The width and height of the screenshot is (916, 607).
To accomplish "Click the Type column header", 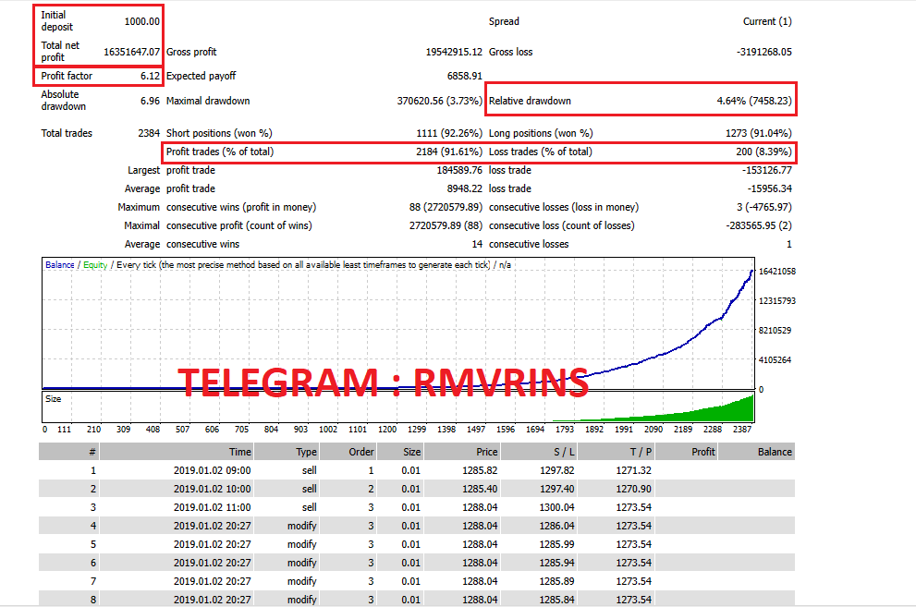I will [x=287, y=452].
